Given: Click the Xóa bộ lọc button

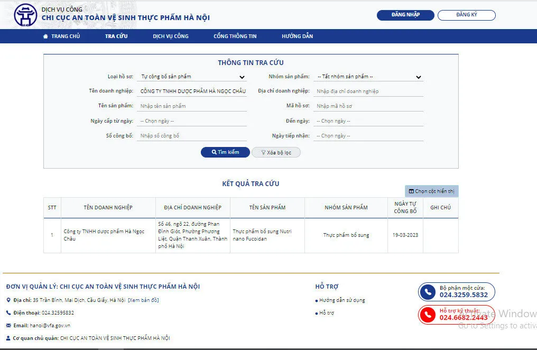Looking at the screenshot, I should pyautogui.click(x=276, y=152).
